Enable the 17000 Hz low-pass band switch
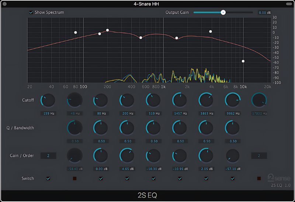This screenshot has height=202, width=295. click(259, 178)
